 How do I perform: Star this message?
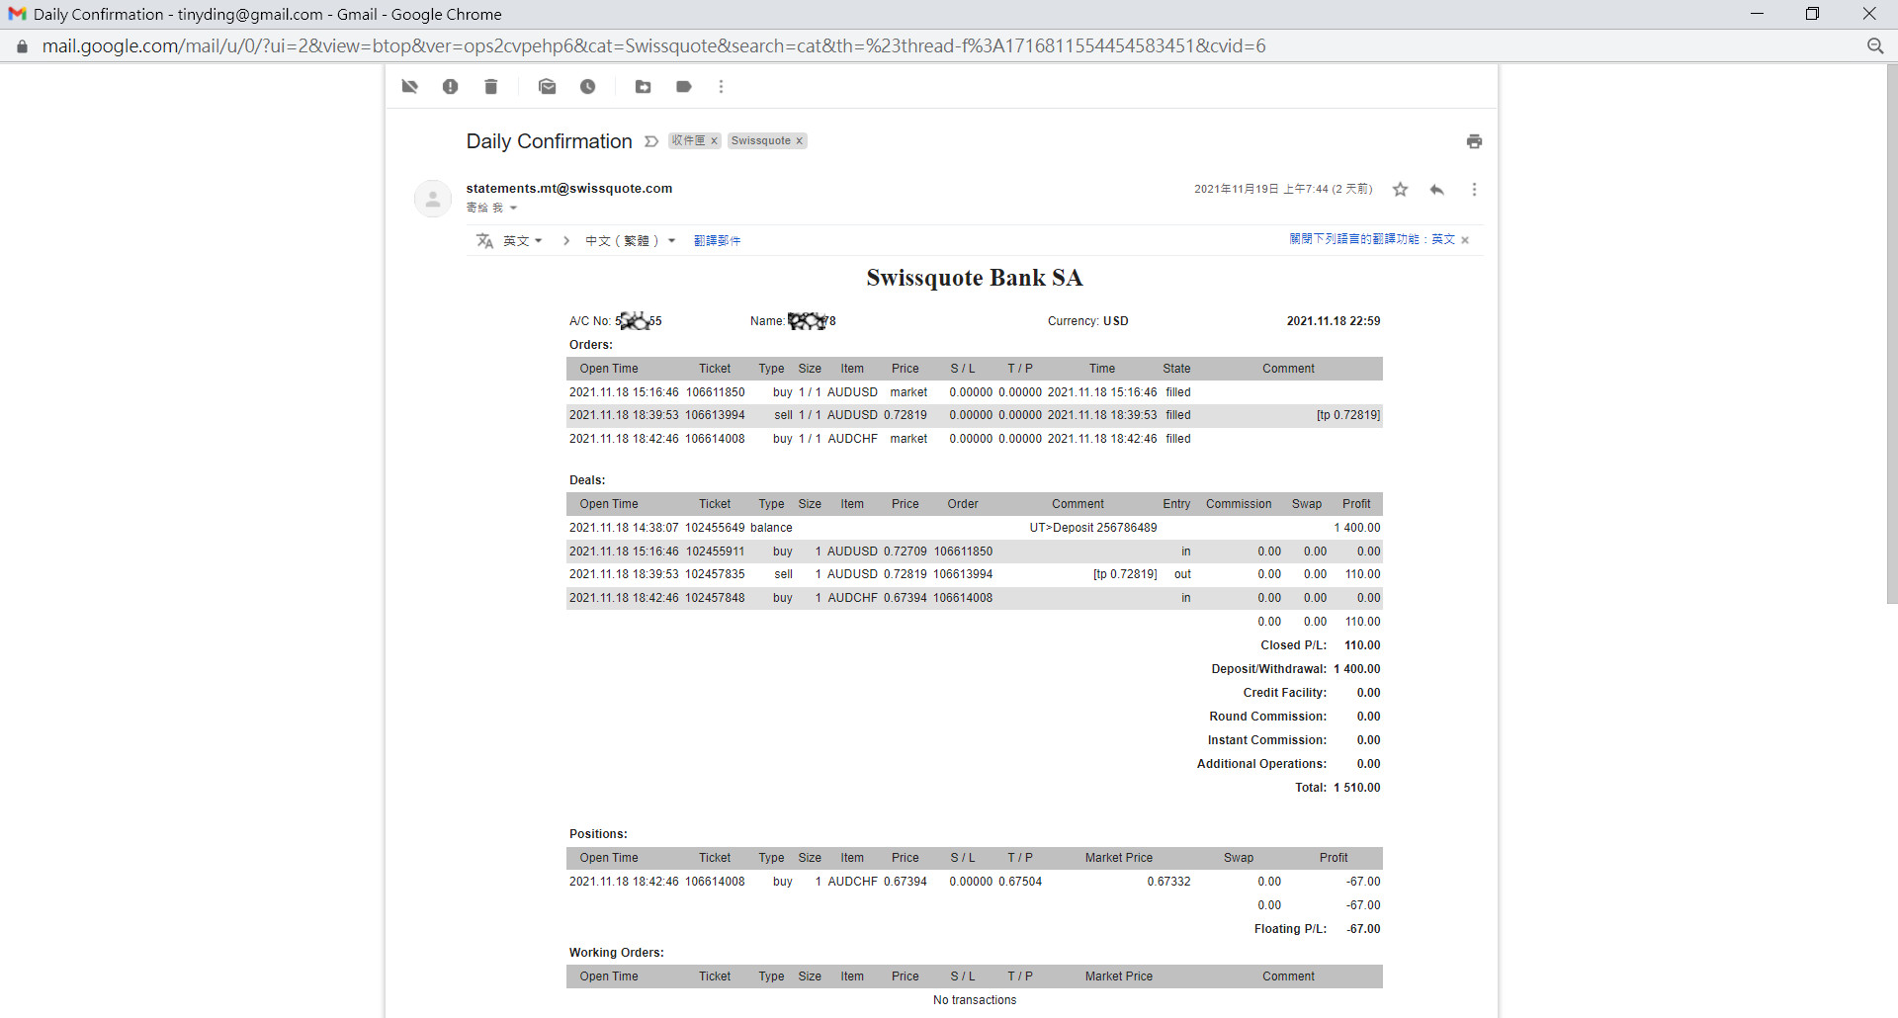[x=1401, y=190]
